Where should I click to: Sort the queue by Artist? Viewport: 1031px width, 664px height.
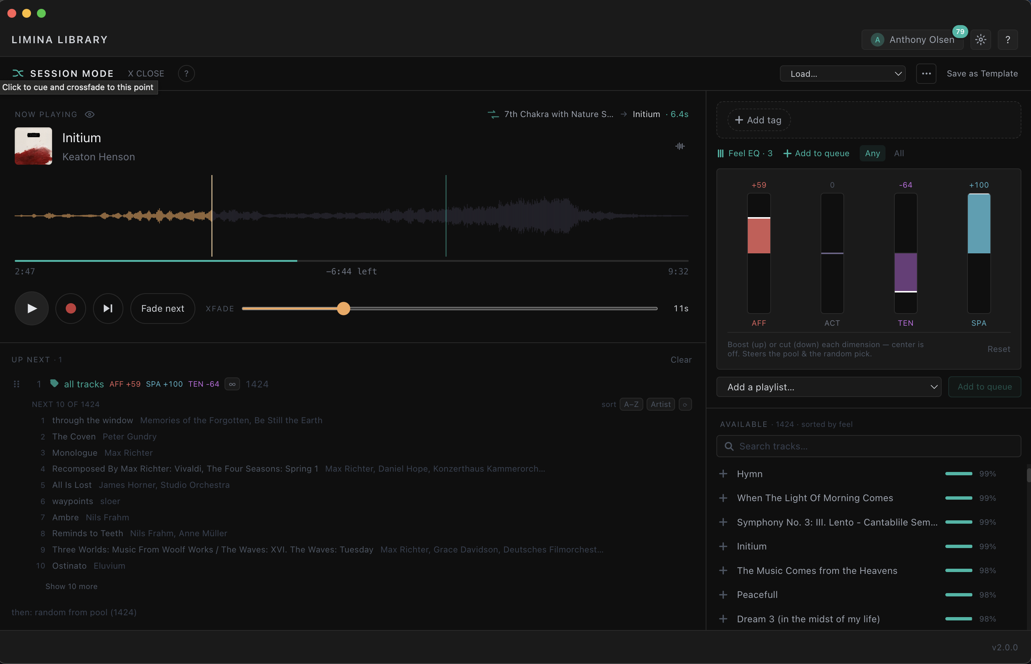pyautogui.click(x=660, y=404)
